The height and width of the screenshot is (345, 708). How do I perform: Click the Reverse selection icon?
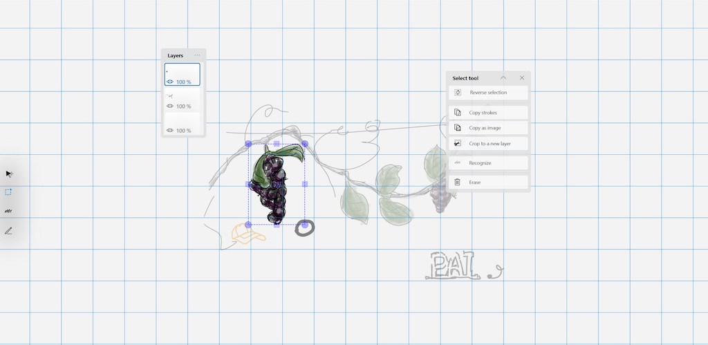(458, 93)
